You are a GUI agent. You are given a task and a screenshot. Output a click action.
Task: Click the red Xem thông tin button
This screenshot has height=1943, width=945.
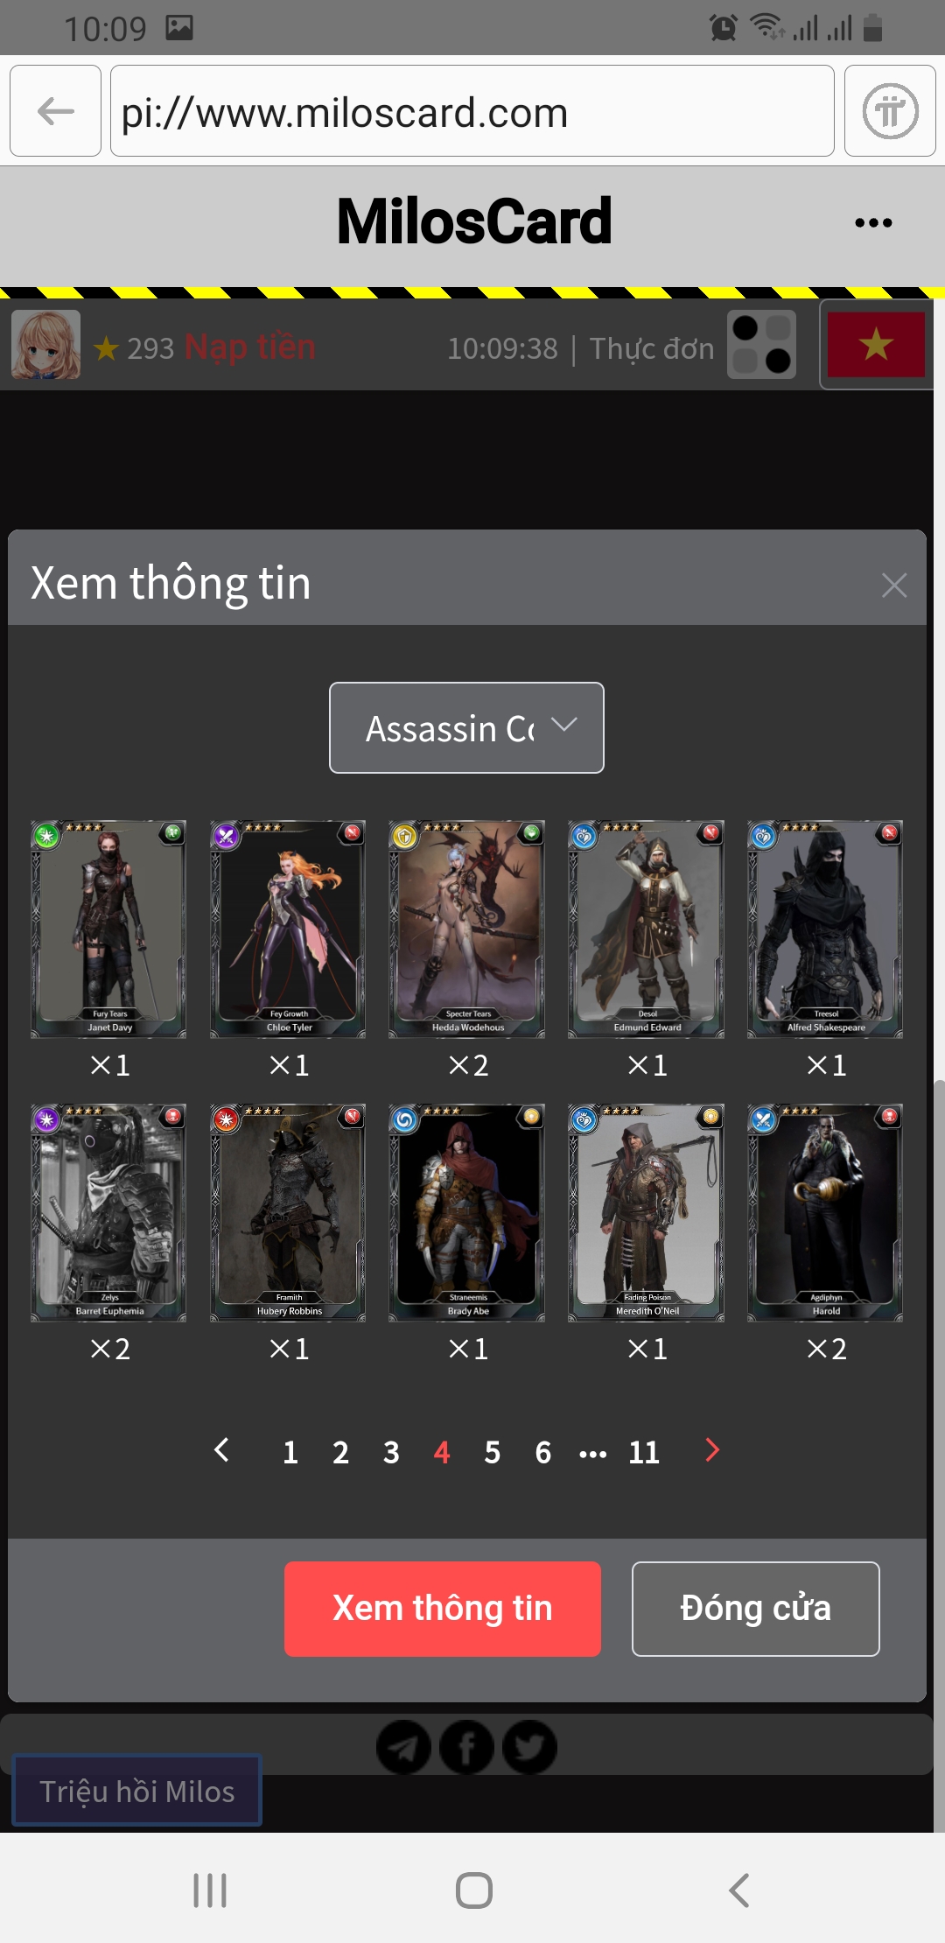coord(443,1609)
